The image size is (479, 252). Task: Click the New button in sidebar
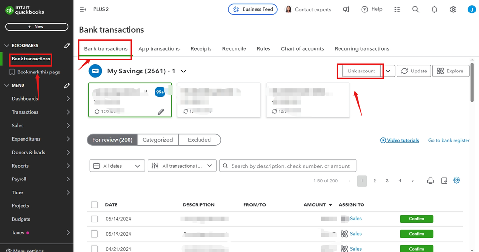[36, 27]
